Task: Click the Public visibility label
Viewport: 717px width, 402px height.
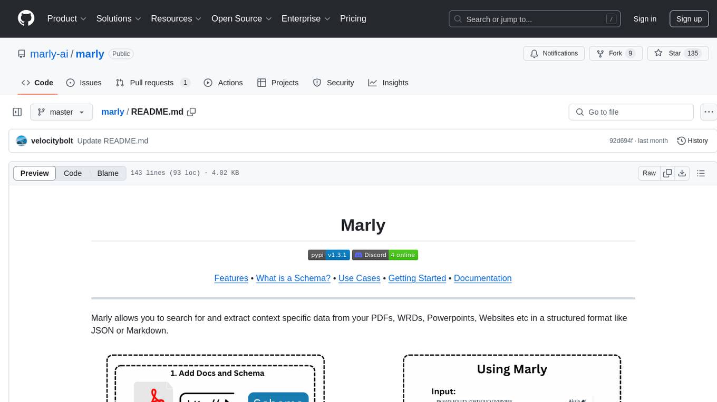Action: coord(121,54)
